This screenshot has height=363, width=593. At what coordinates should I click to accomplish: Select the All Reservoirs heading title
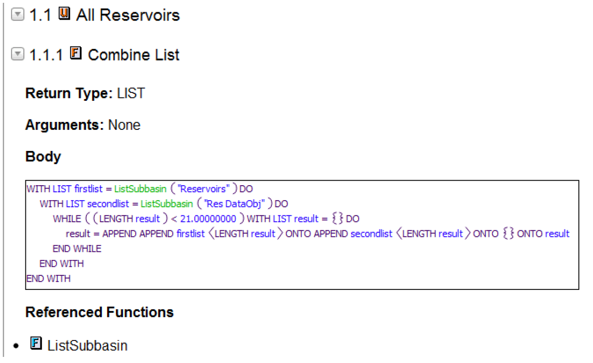click(128, 15)
